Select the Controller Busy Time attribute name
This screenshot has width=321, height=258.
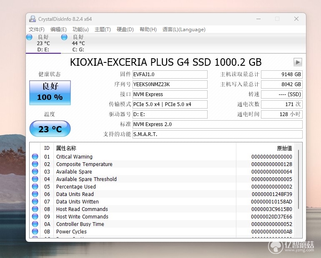(80, 224)
